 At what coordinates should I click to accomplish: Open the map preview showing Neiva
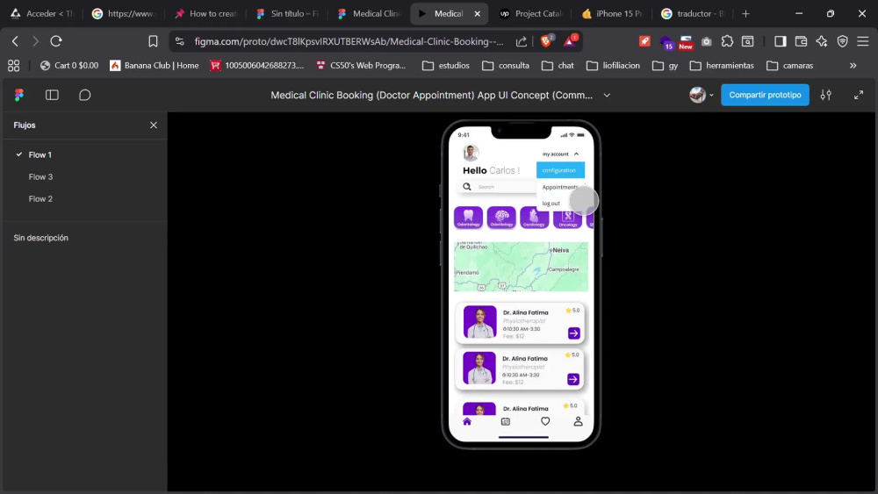click(x=521, y=266)
